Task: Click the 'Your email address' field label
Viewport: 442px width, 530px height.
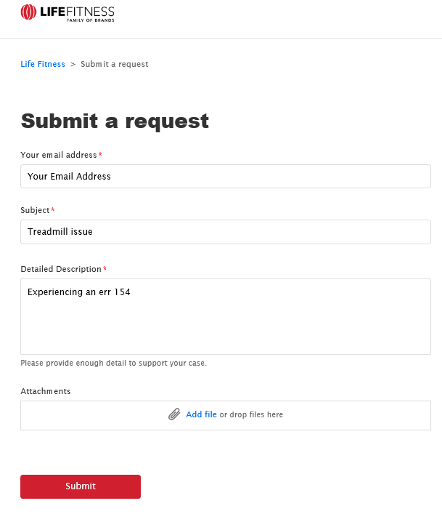Action: pyautogui.click(x=59, y=155)
